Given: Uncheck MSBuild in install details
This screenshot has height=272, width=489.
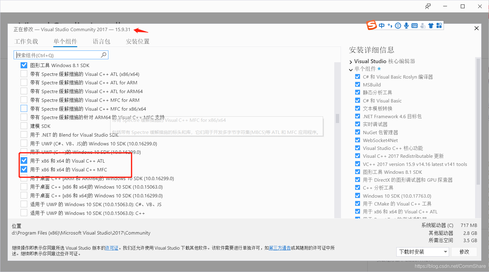Looking at the screenshot, I should coord(358,84).
